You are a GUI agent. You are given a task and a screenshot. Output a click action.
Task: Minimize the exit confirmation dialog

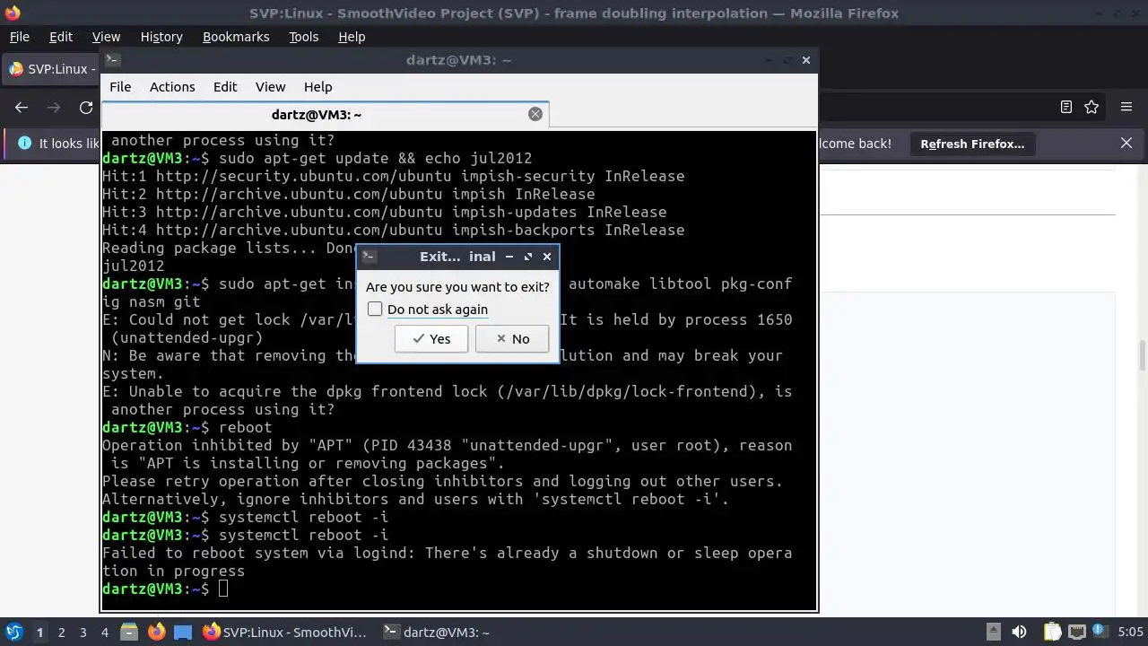coord(509,257)
